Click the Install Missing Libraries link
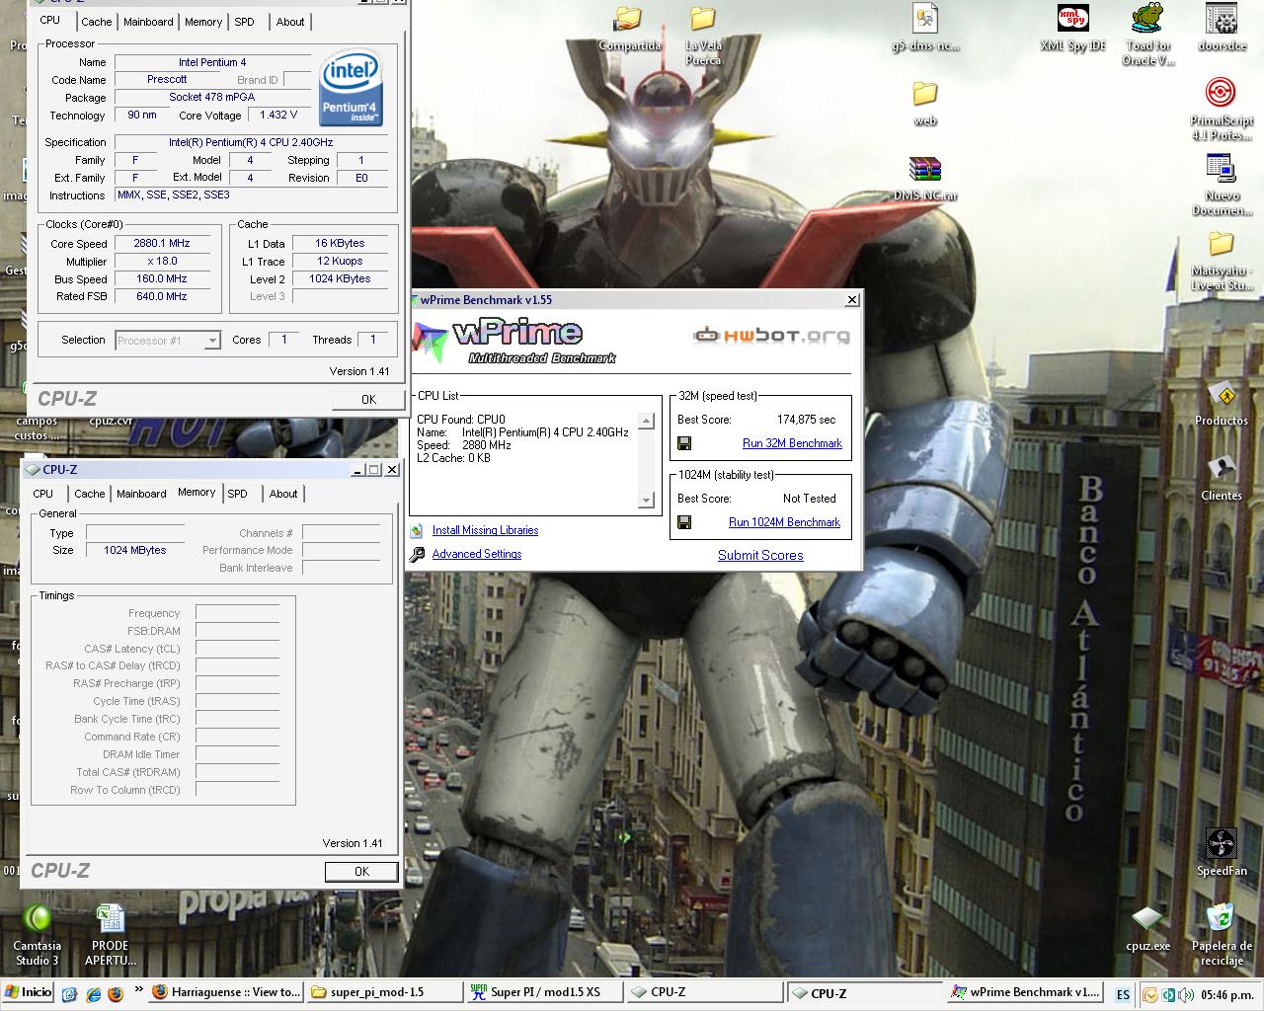The image size is (1264, 1011). pos(485,530)
